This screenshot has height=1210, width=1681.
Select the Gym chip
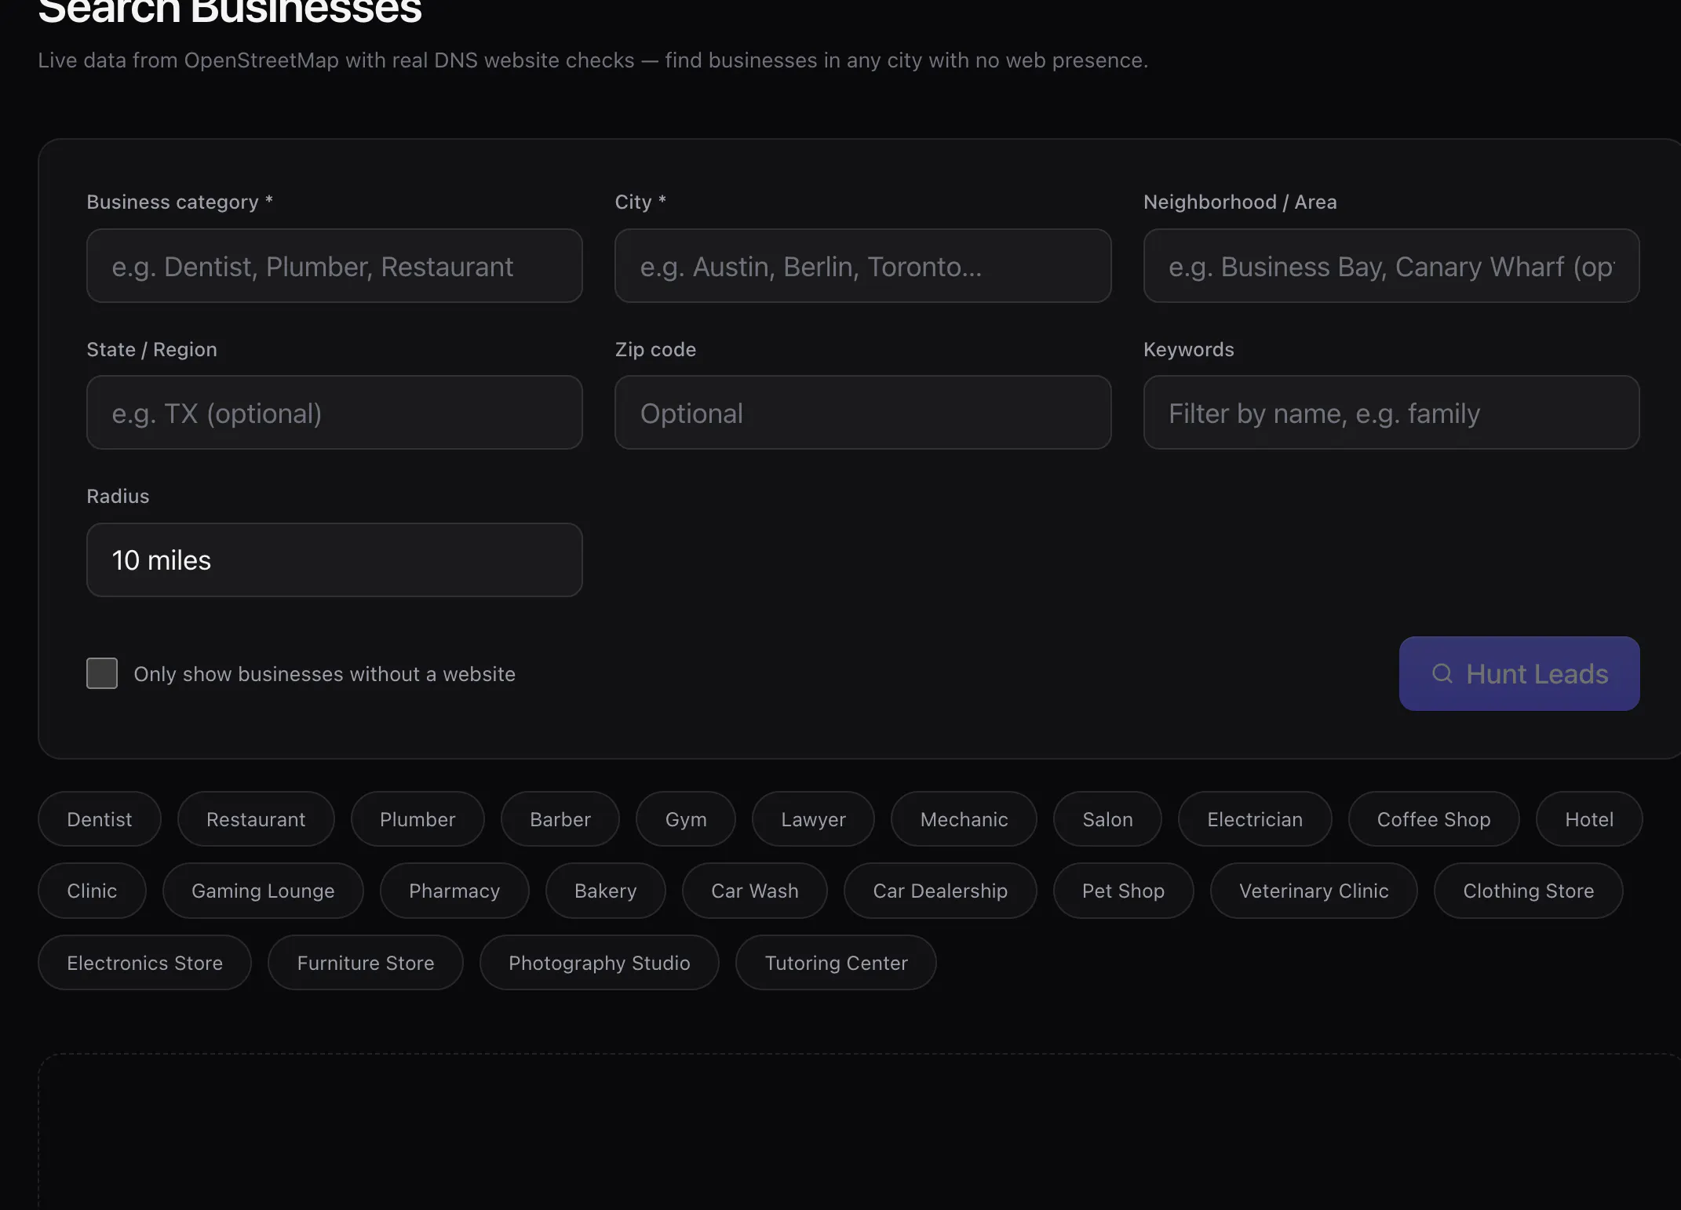coord(686,818)
